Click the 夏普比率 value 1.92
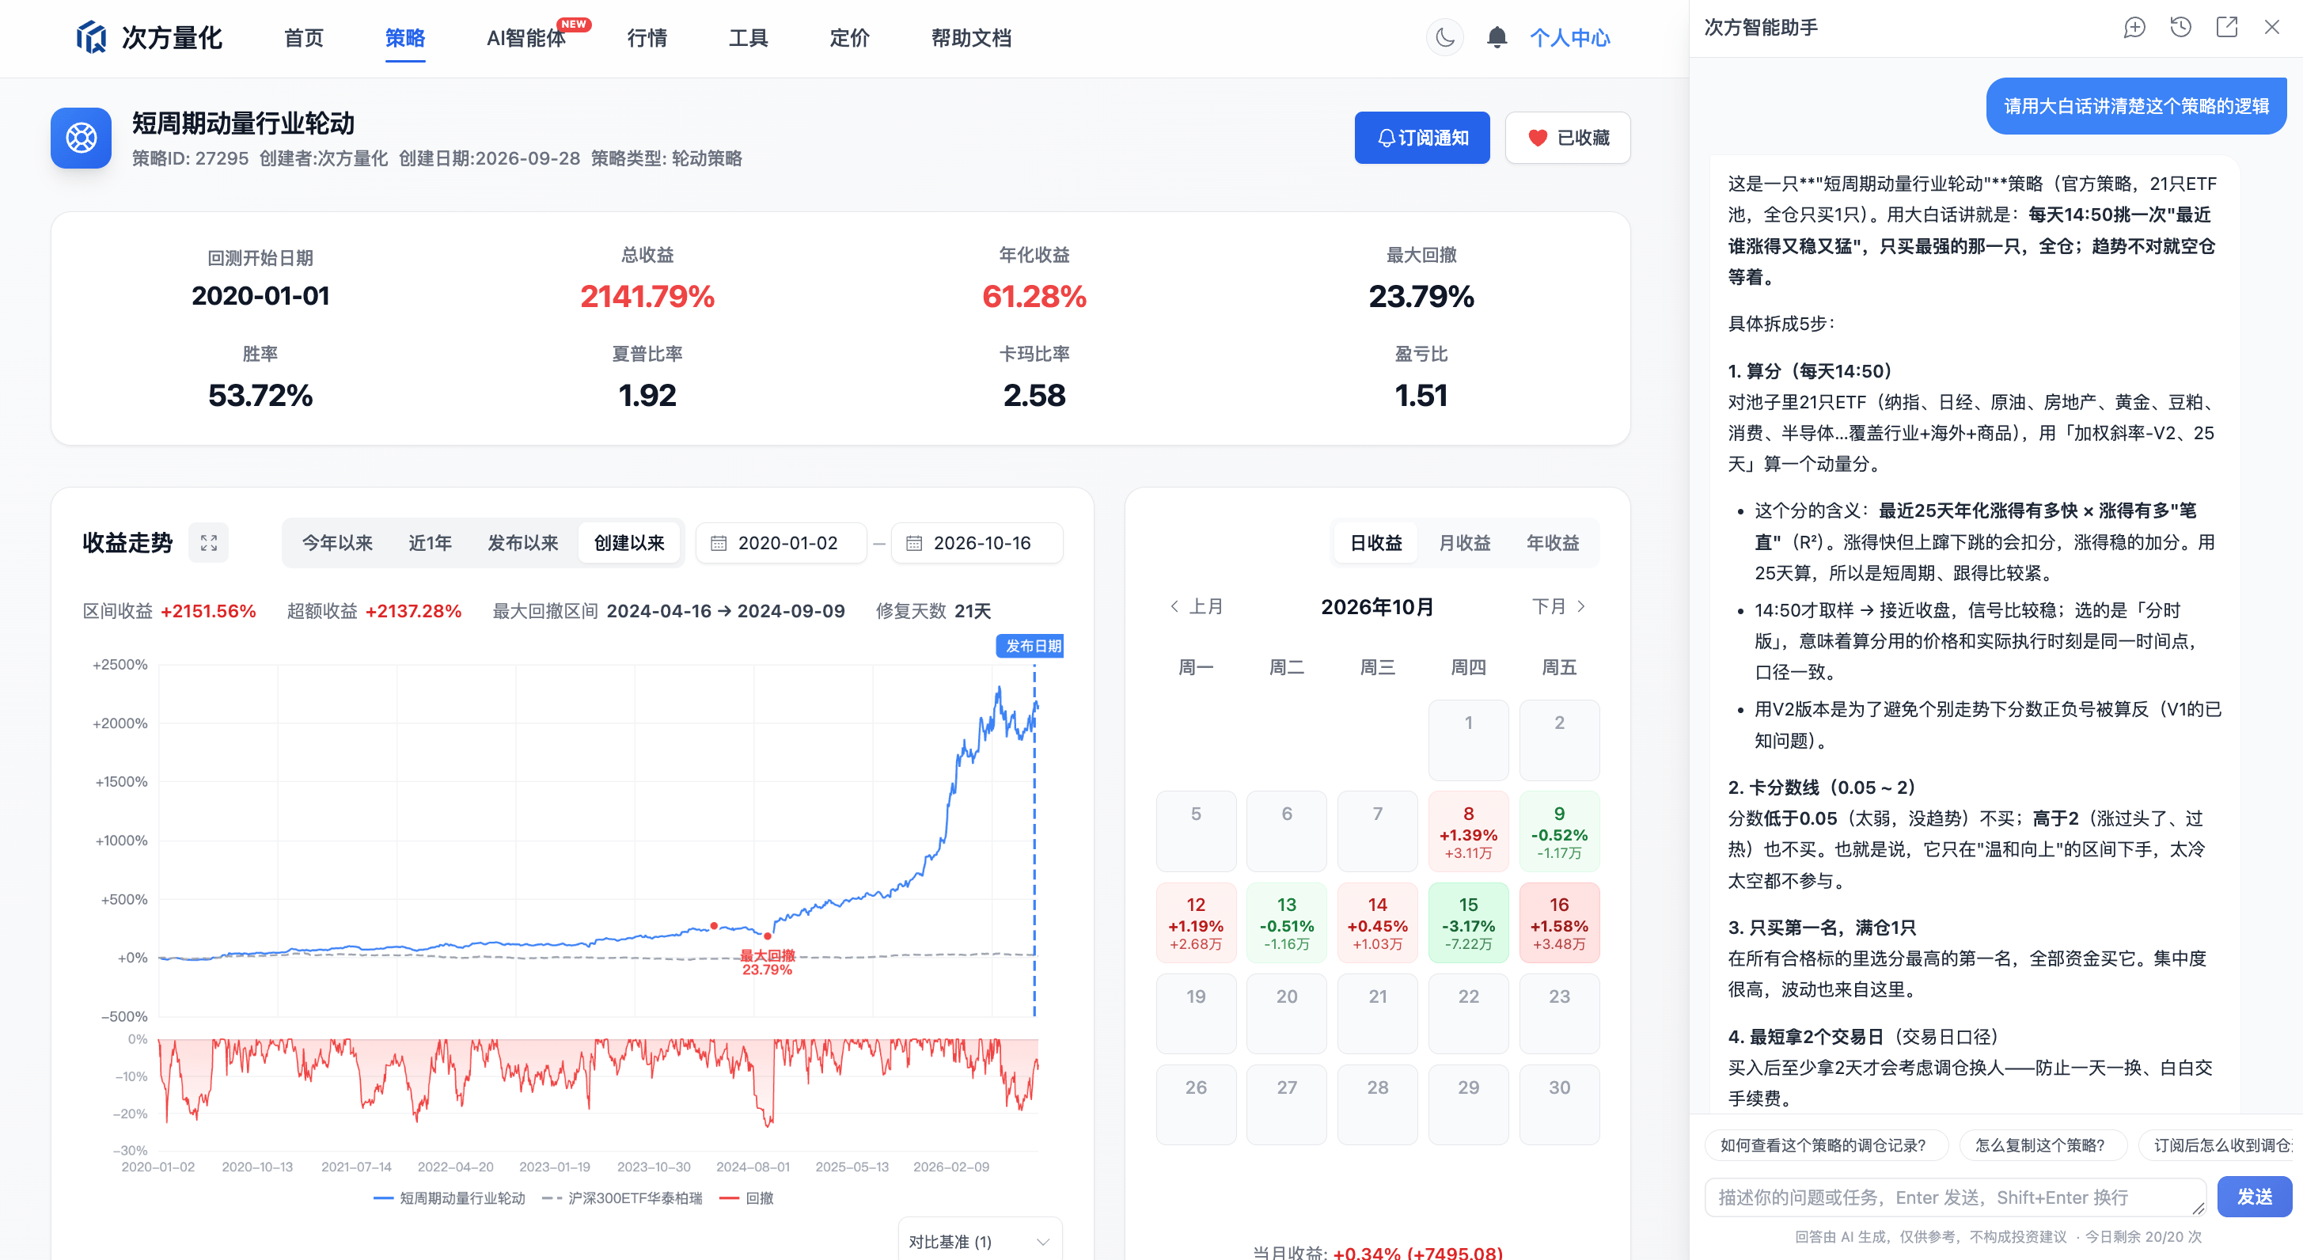The height and width of the screenshot is (1260, 2303). (647, 395)
